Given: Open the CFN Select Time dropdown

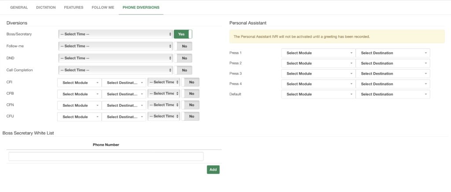Looking at the screenshot, I should [x=164, y=105].
